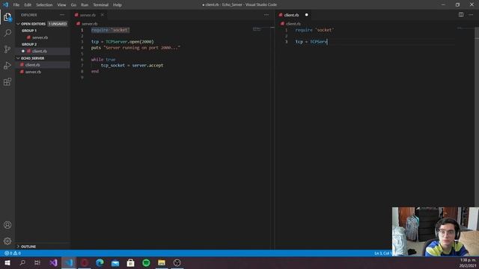
Task: Open Windows Start menu
Action: click(7, 262)
